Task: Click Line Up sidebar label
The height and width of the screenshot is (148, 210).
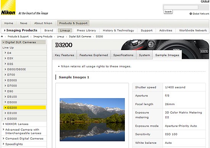Action: point(8,48)
